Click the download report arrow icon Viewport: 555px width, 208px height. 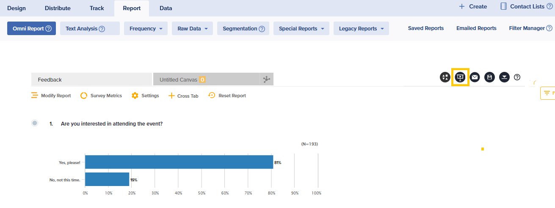click(x=504, y=77)
